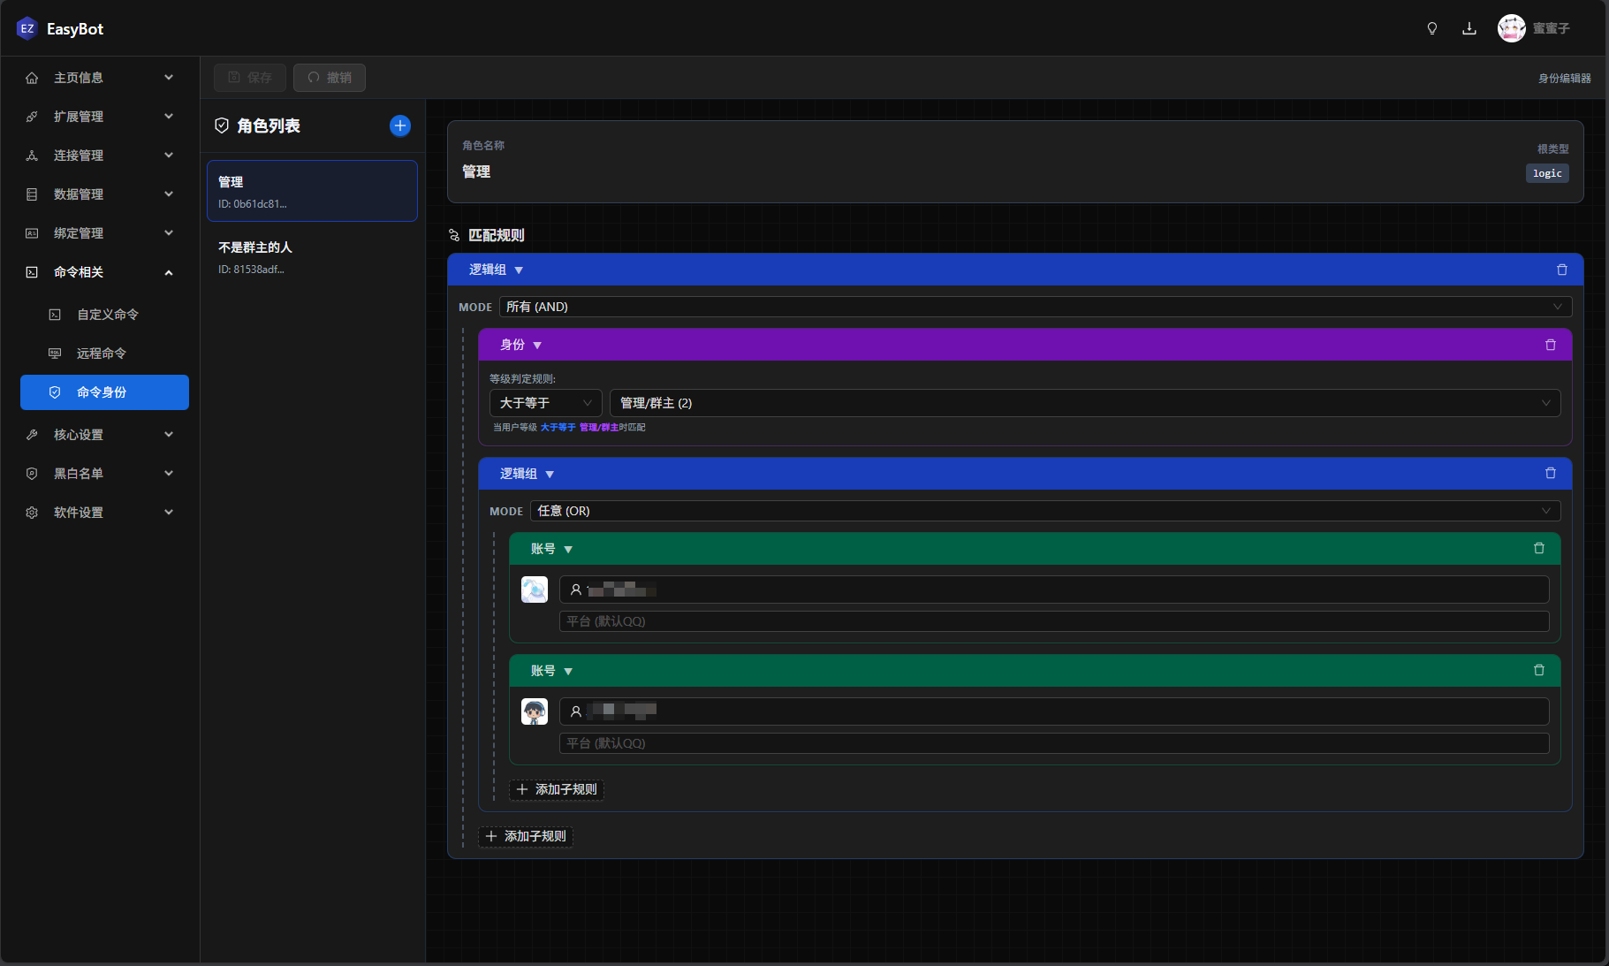
Task: Click trash icon on second 账号 rule
Action: click(x=1538, y=671)
